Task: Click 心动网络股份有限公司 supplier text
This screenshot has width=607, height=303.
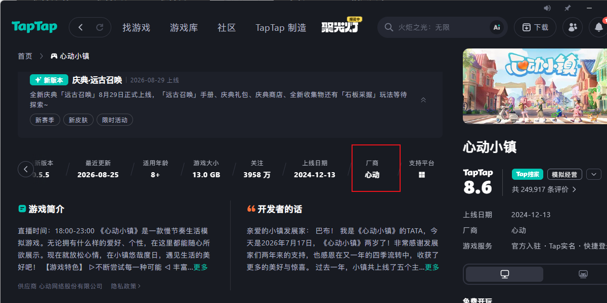Action: (71, 286)
